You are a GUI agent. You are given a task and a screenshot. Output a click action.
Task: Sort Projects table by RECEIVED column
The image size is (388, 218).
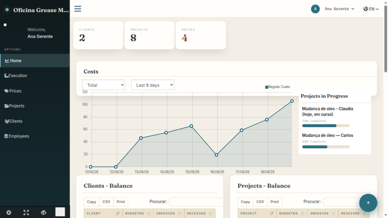[354, 213]
